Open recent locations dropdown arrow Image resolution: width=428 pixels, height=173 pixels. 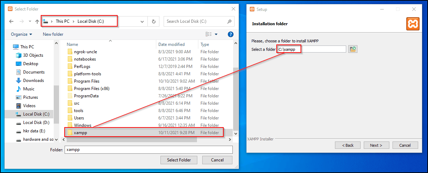(30, 22)
